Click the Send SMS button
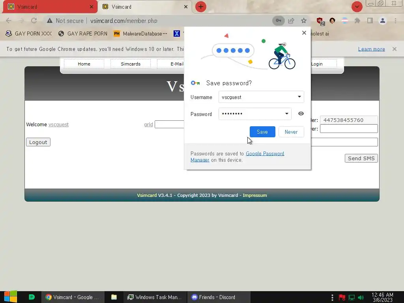This screenshot has width=404, height=303. pyautogui.click(x=361, y=158)
